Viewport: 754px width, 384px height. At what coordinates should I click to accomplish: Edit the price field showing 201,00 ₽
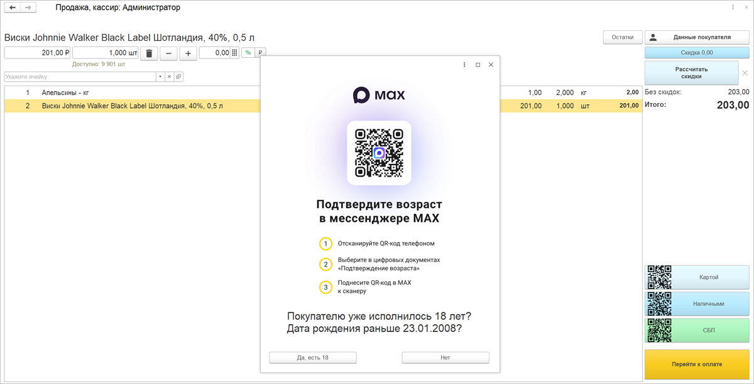[37, 53]
